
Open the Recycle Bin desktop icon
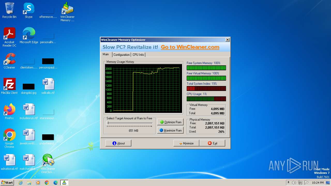9,10
